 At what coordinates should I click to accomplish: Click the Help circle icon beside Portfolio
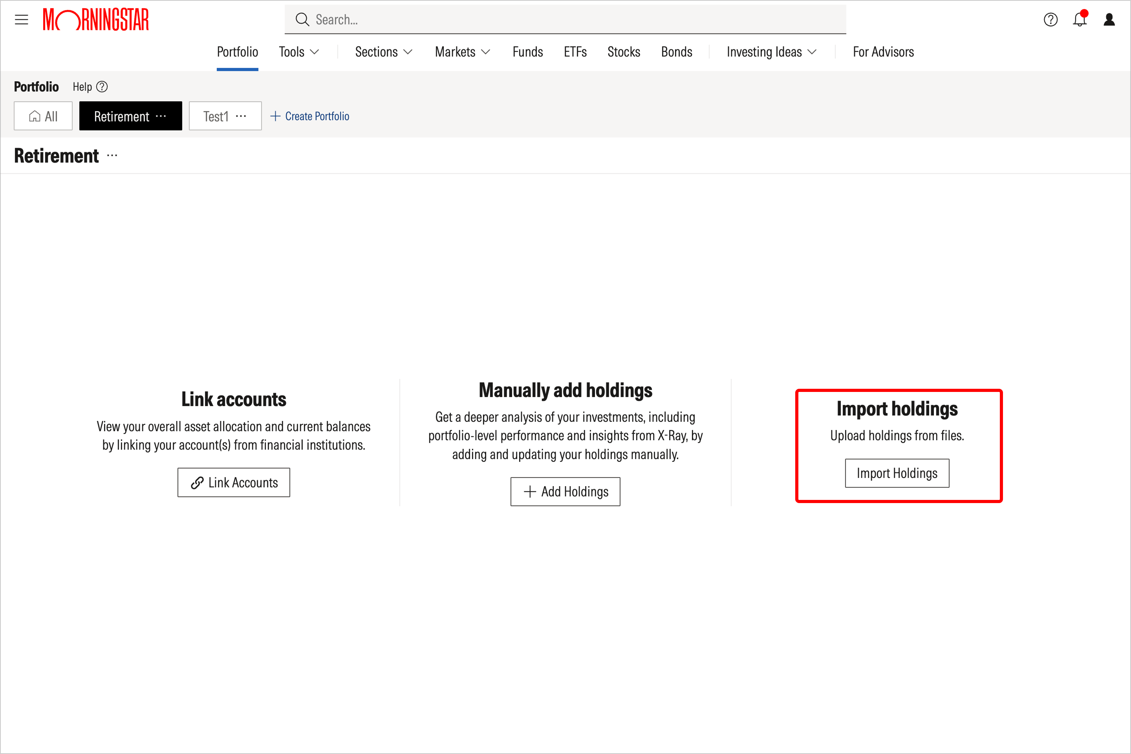tap(102, 86)
